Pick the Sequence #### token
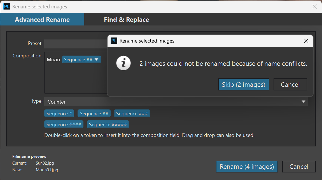Image resolution: width=322 pixels, height=180 pixels. pos(64,125)
